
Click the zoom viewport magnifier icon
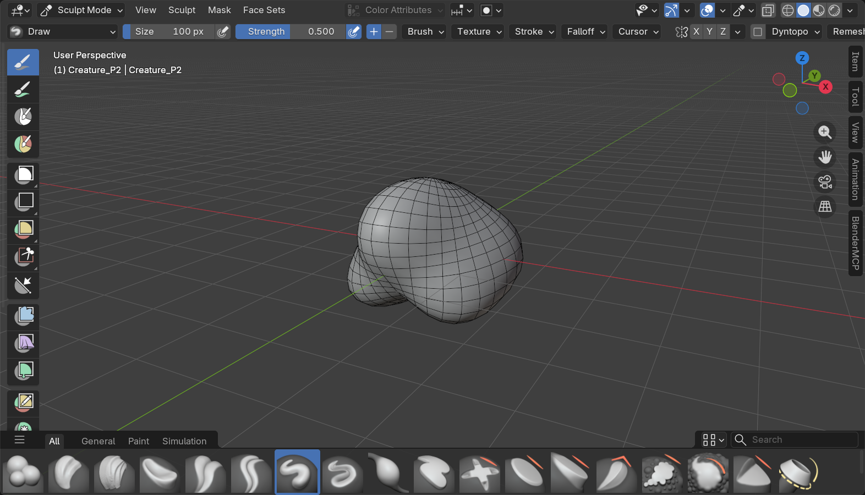(825, 132)
